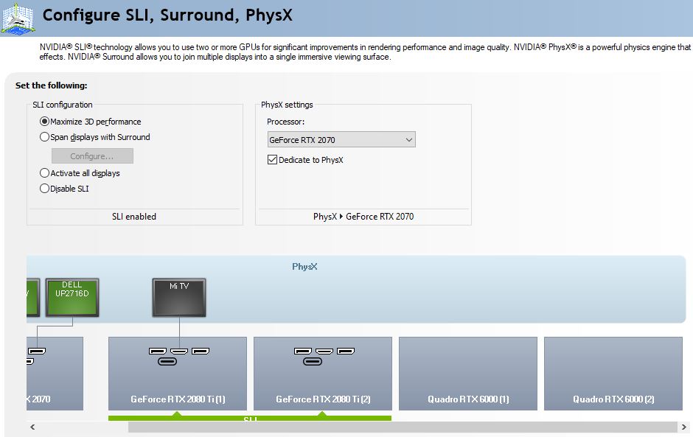Click the 'Processor:' label
This screenshot has width=693, height=437.
[285, 122]
